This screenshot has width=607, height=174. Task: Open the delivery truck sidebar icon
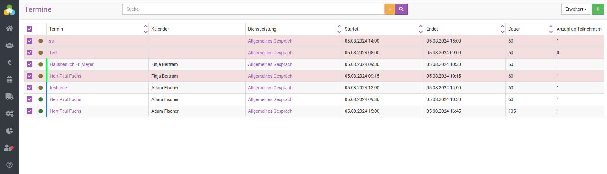[x=10, y=97]
